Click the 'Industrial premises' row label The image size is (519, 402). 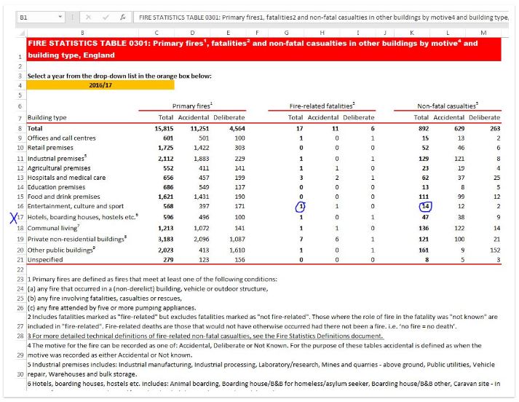pyautogui.click(x=57, y=158)
